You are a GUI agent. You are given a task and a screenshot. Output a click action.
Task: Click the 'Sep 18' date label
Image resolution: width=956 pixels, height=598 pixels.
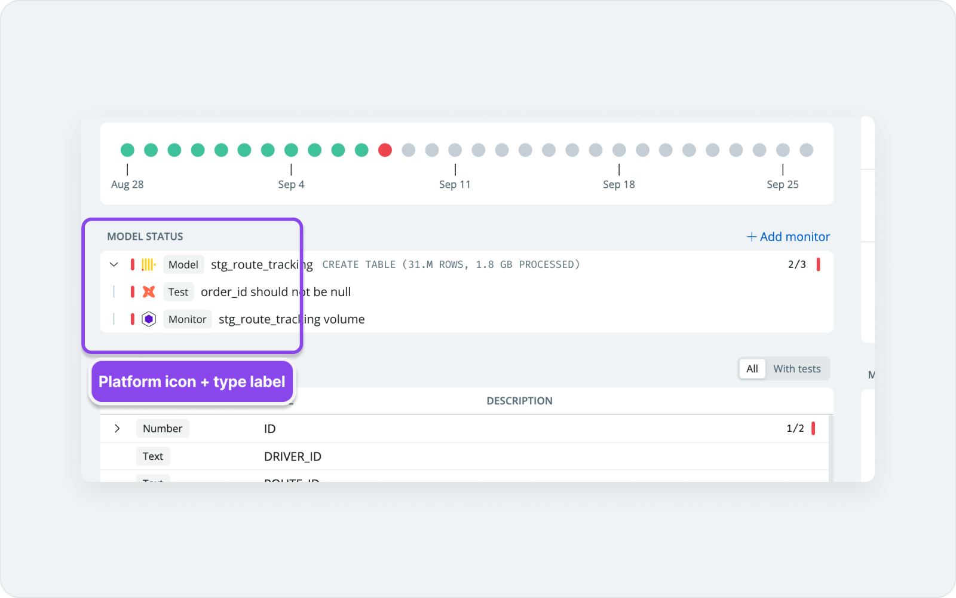point(619,185)
